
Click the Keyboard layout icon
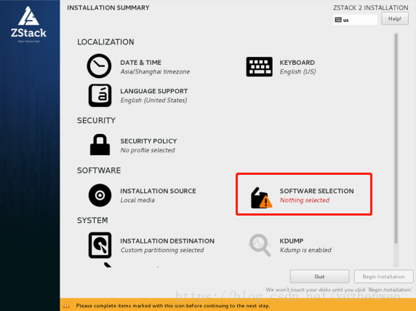pos(259,67)
